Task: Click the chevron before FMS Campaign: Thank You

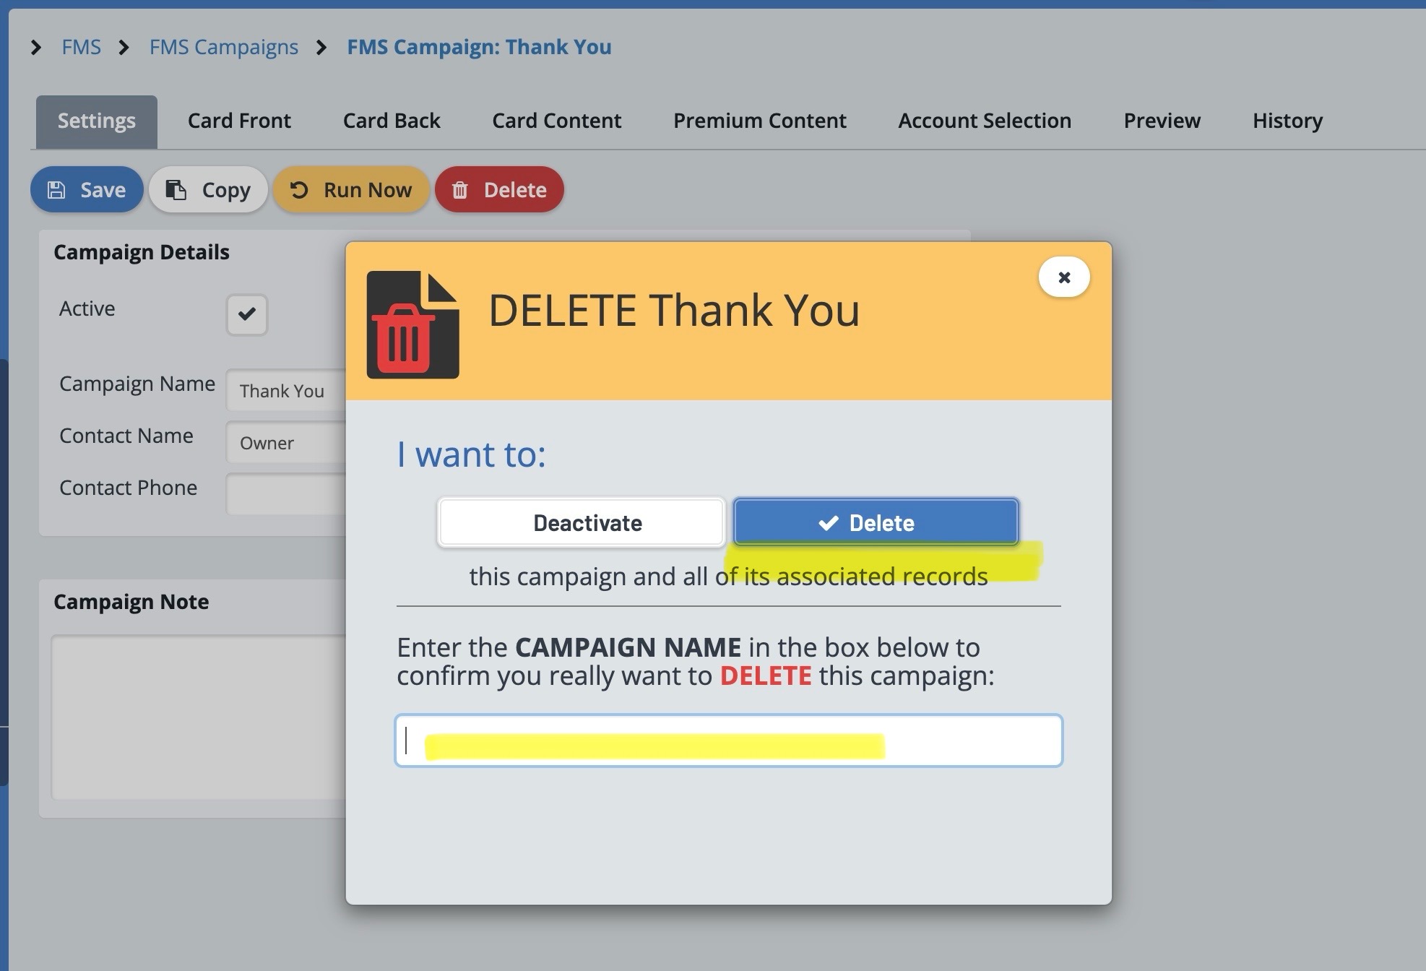Action: pyautogui.click(x=322, y=48)
